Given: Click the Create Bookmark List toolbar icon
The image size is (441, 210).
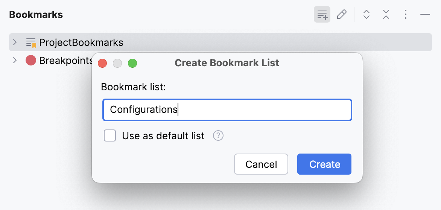Looking at the screenshot, I should coord(322,15).
